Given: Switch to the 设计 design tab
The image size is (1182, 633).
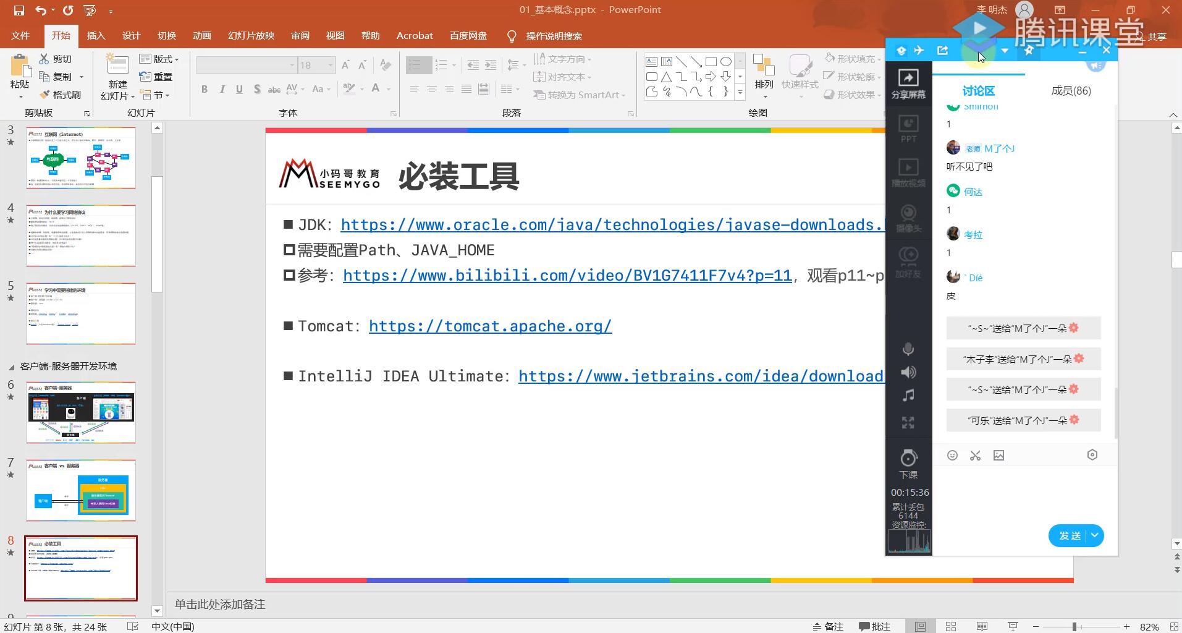Looking at the screenshot, I should point(132,36).
